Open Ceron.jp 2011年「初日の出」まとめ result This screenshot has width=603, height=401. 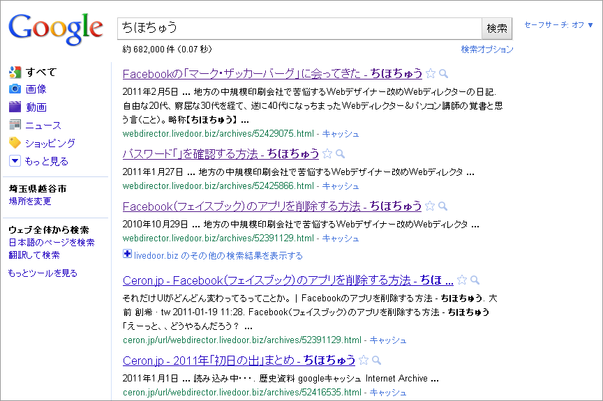point(239,361)
